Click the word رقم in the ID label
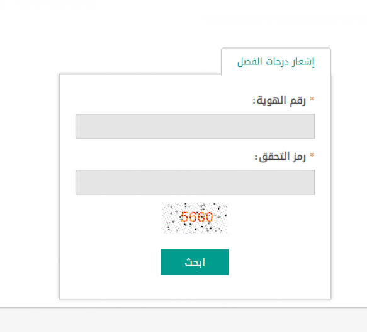Screen dimensions: 367x332 point(298,102)
